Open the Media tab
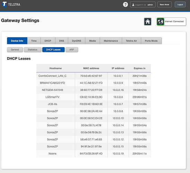Screen dimensions: 190x173 point(92,41)
